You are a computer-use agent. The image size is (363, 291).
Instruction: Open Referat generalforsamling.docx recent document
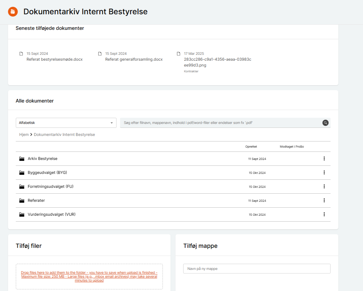[134, 59]
